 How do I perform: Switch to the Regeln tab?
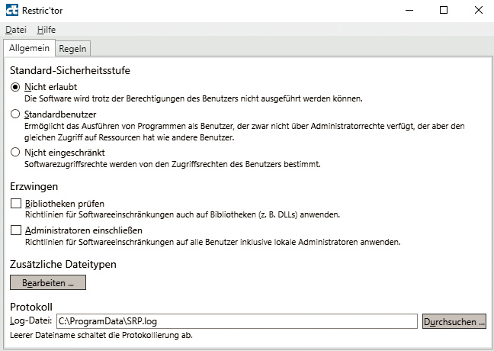[73, 48]
